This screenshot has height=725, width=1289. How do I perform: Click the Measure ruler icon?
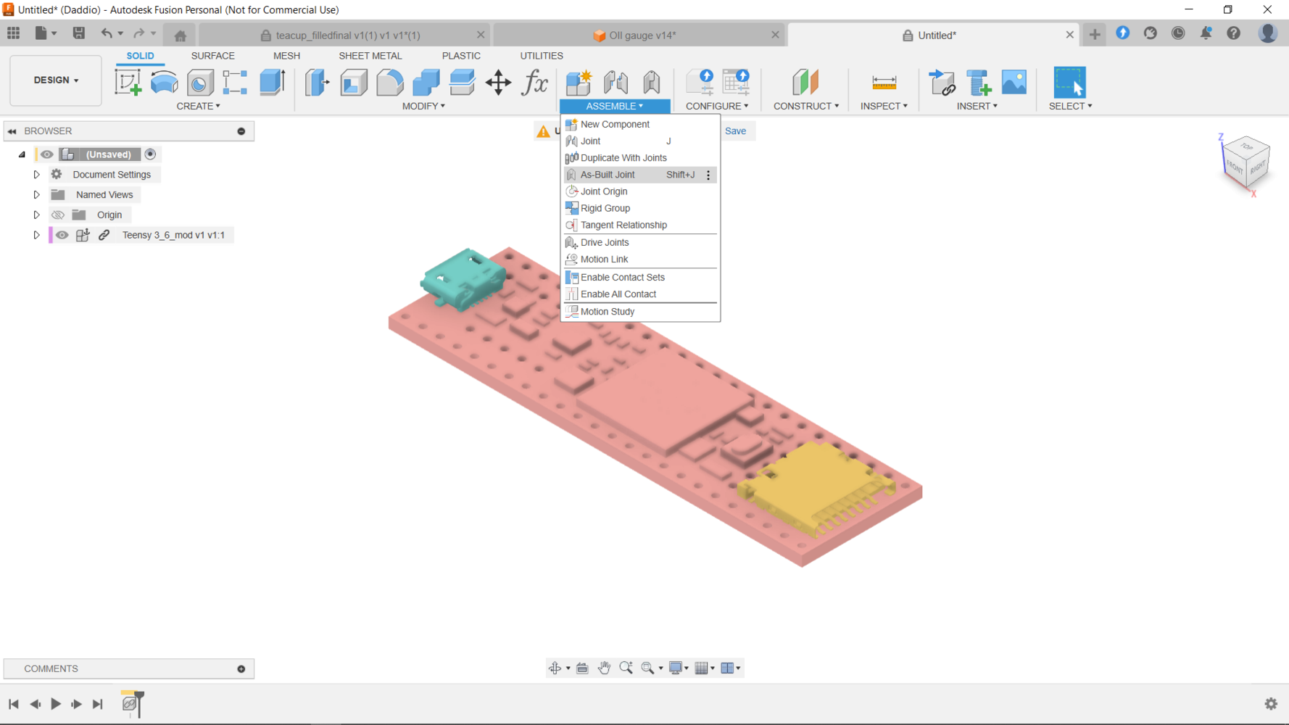(x=884, y=83)
